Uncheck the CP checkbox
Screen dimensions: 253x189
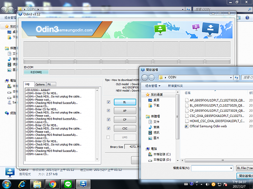coord(109,119)
